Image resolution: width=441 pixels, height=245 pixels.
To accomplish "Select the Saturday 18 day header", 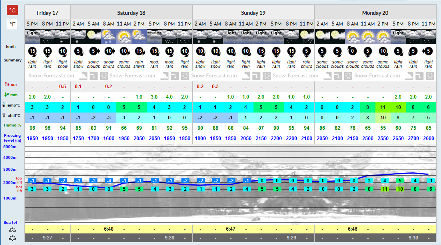I will [132, 13].
